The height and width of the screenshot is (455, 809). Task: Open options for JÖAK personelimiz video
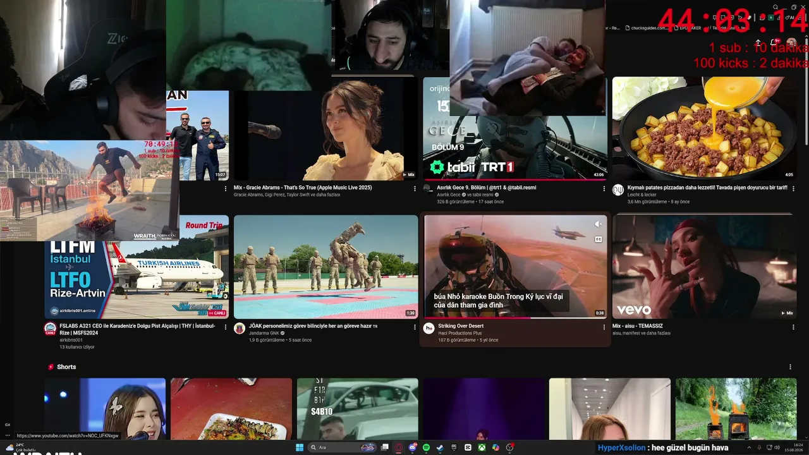[x=415, y=327]
